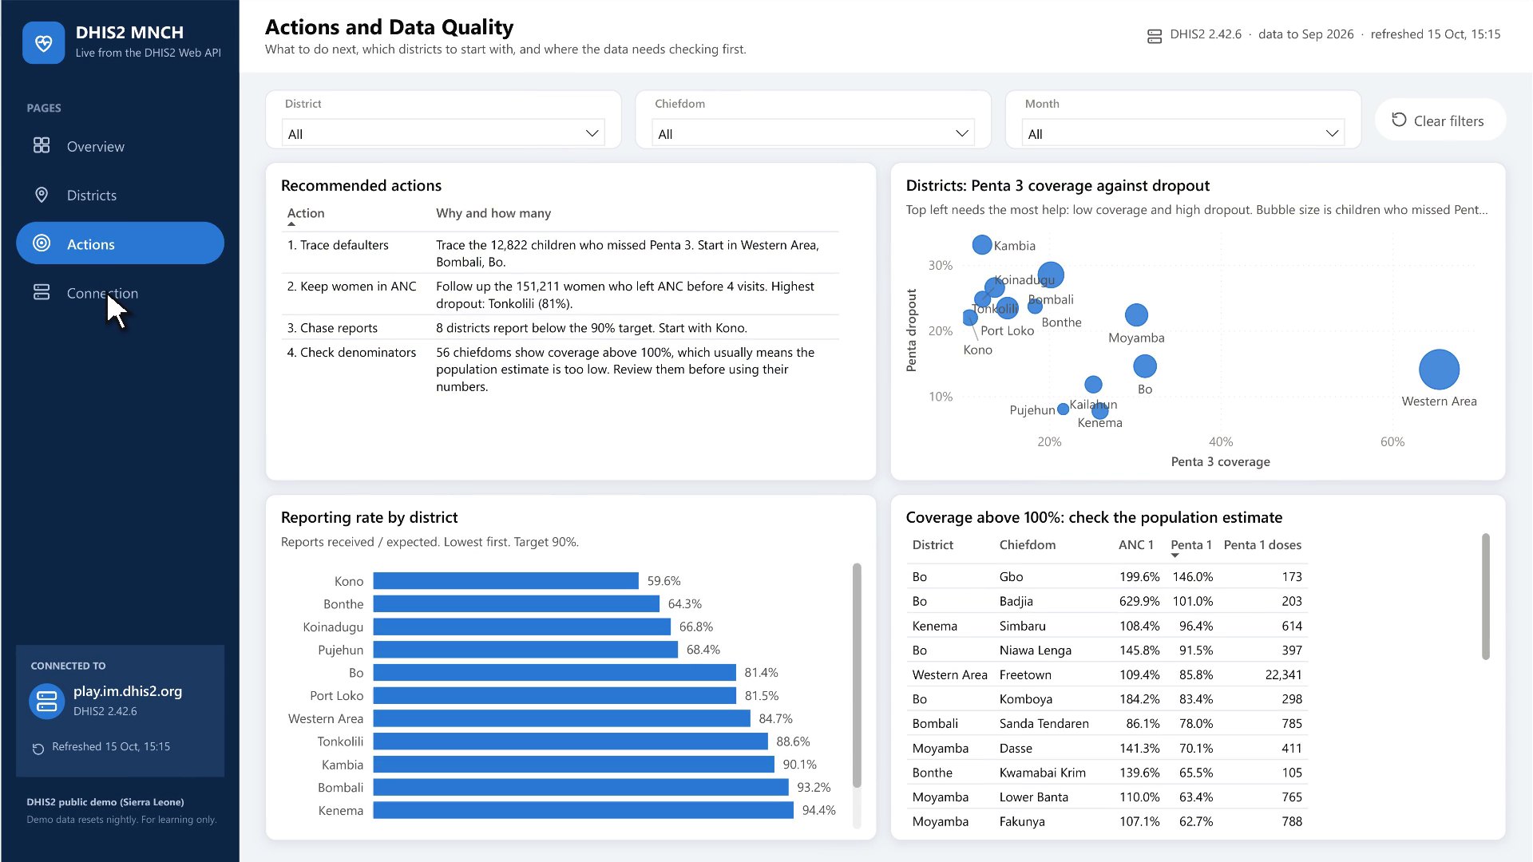Click the refresh icon next to Refreshed 15 Oct
The image size is (1533, 862).
(x=38, y=748)
